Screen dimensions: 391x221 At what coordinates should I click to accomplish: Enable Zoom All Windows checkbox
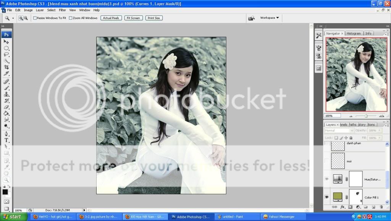(x=71, y=18)
